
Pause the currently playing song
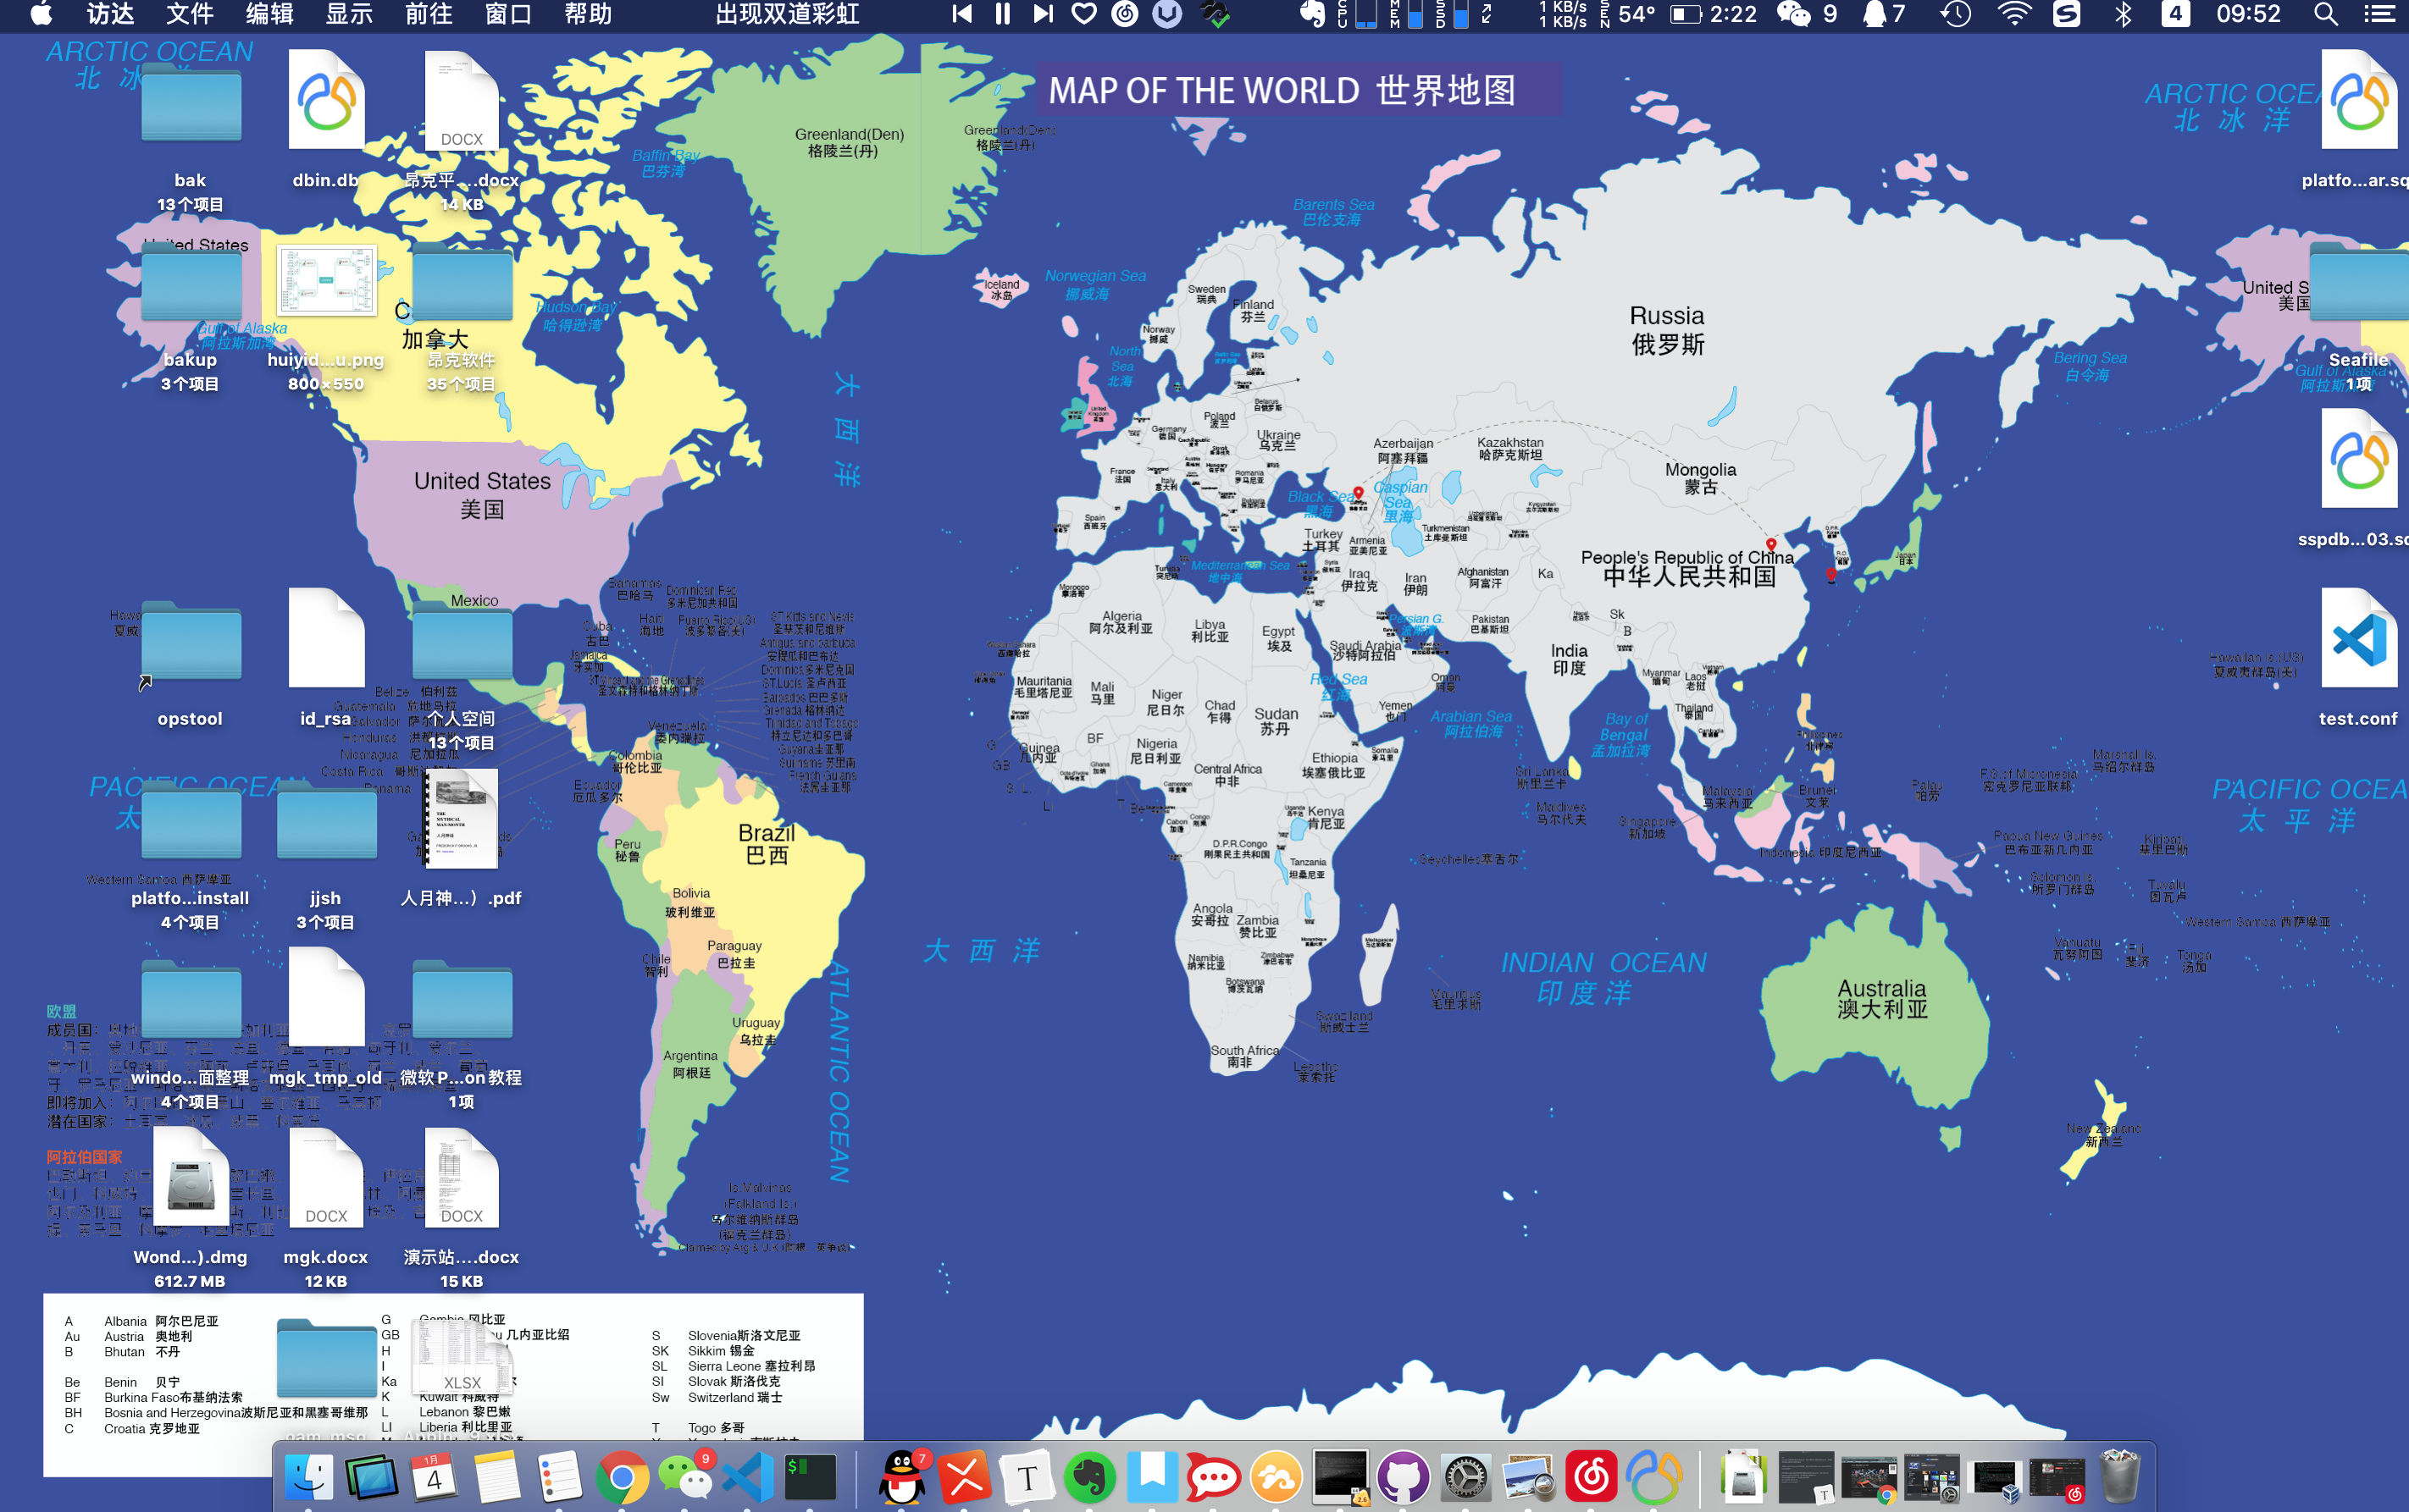click(1002, 14)
